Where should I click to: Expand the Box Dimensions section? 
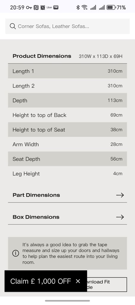(x=67, y=217)
